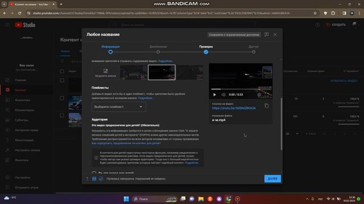Open a new browser tab

pos(61,4)
